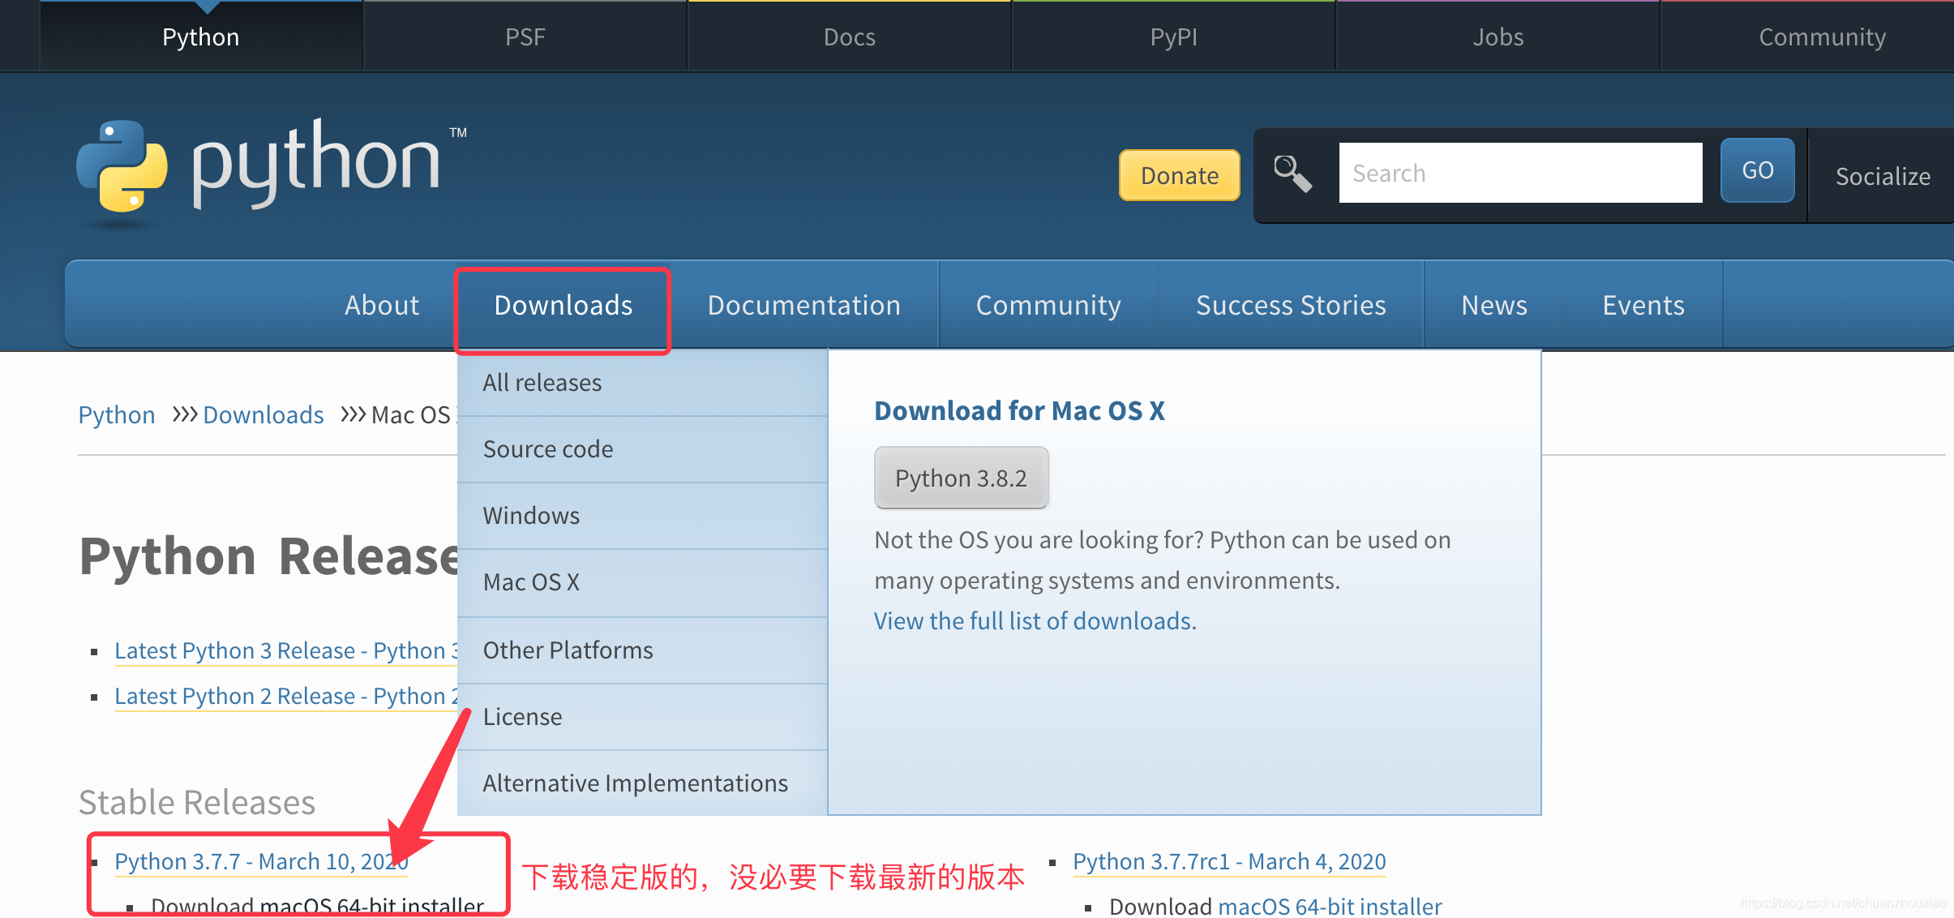This screenshot has height=918, width=1954.
Task: Select All releases from the Downloads menu
Action: tap(542, 382)
